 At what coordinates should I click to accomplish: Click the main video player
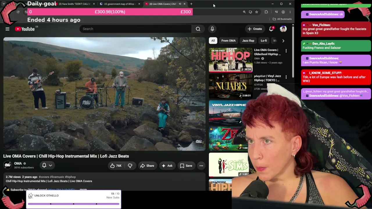click(x=104, y=94)
